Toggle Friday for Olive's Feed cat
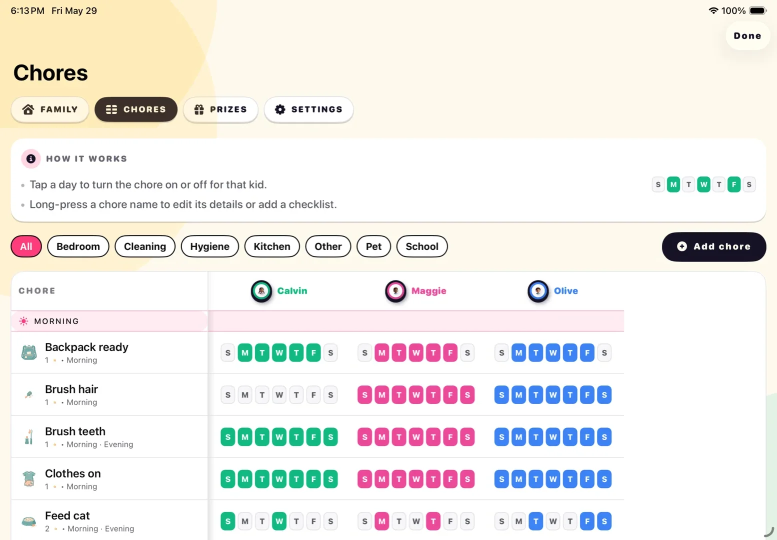777x540 pixels. click(587, 521)
